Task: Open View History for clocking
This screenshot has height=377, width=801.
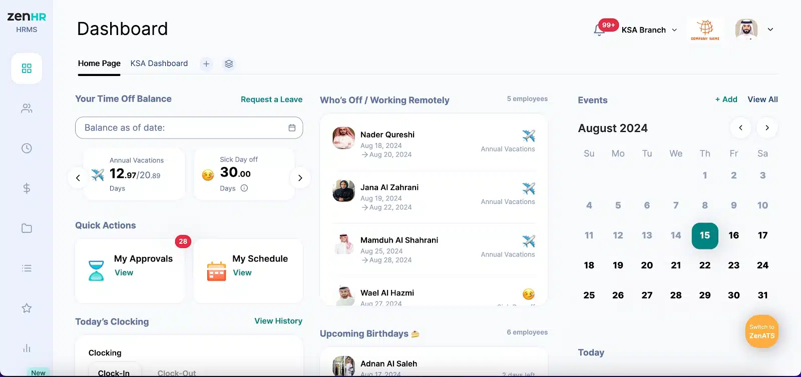Action: coord(278,321)
